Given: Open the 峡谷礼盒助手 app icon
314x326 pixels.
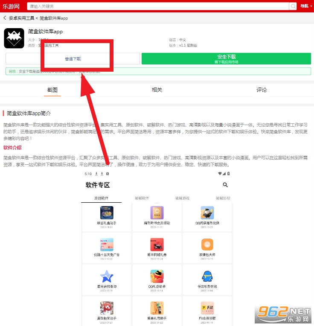Looking at the screenshot, I should (107, 212).
